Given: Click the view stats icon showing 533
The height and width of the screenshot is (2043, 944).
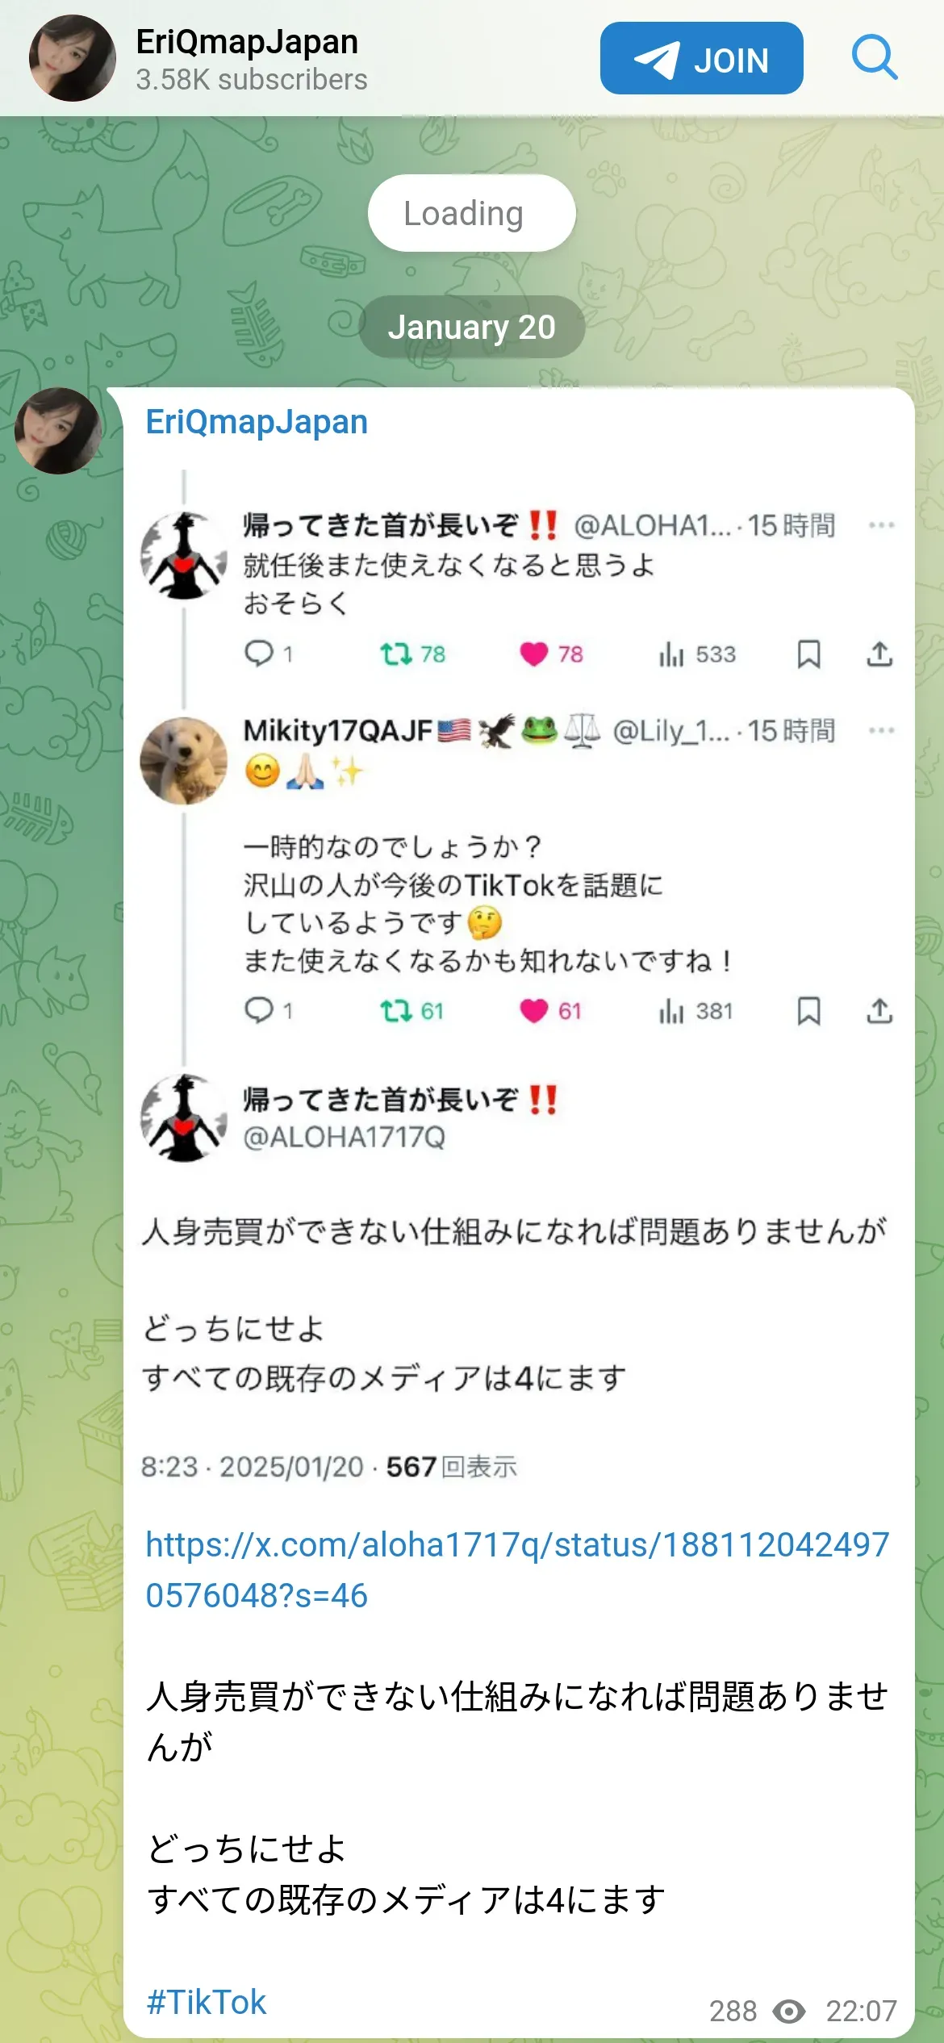Looking at the screenshot, I should (x=671, y=654).
